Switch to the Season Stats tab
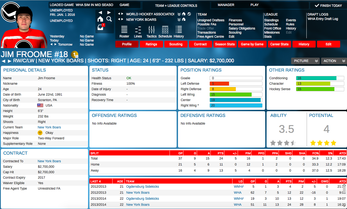Viewport: 347px width, 209px height. [x=225, y=44]
